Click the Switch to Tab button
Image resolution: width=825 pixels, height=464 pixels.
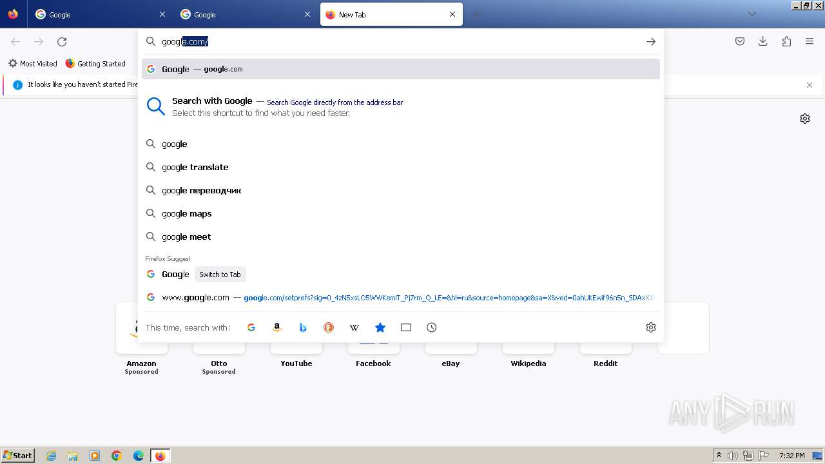click(x=220, y=275)
